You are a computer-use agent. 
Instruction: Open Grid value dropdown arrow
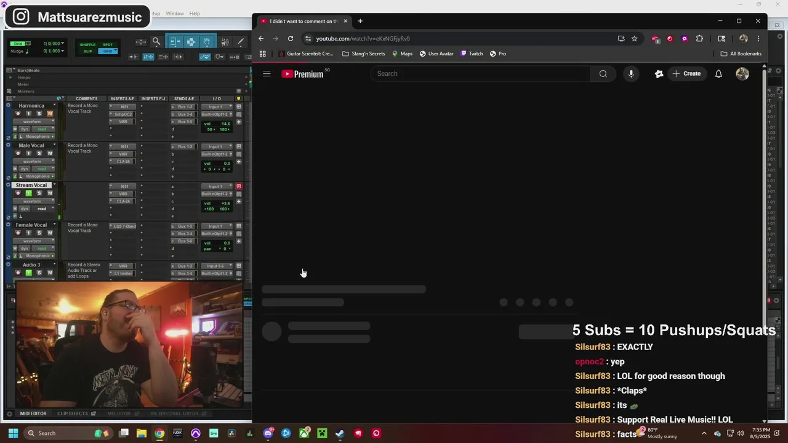tap(62, 44)
